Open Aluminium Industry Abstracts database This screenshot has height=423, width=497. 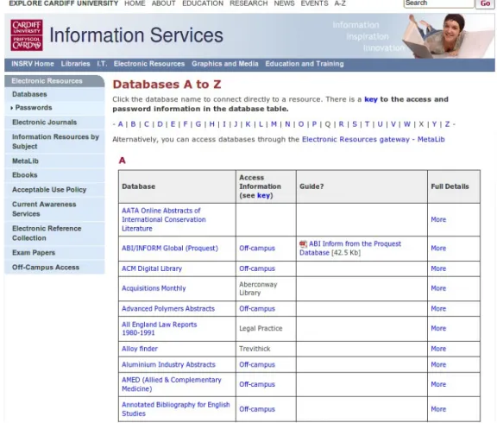(x=168, y=364)
